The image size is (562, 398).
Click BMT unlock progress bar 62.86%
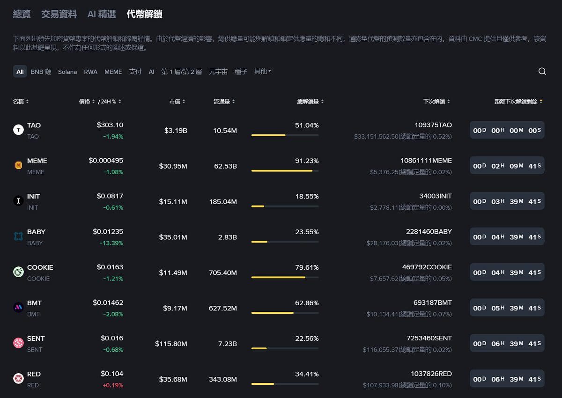[x=285, y=313]
